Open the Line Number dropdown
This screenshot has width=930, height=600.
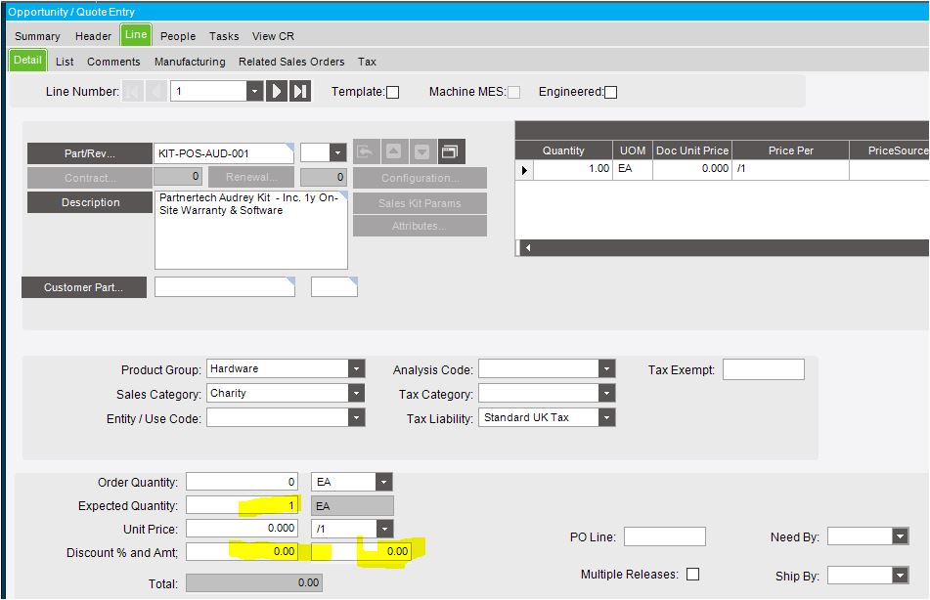[x=254, y=91]
